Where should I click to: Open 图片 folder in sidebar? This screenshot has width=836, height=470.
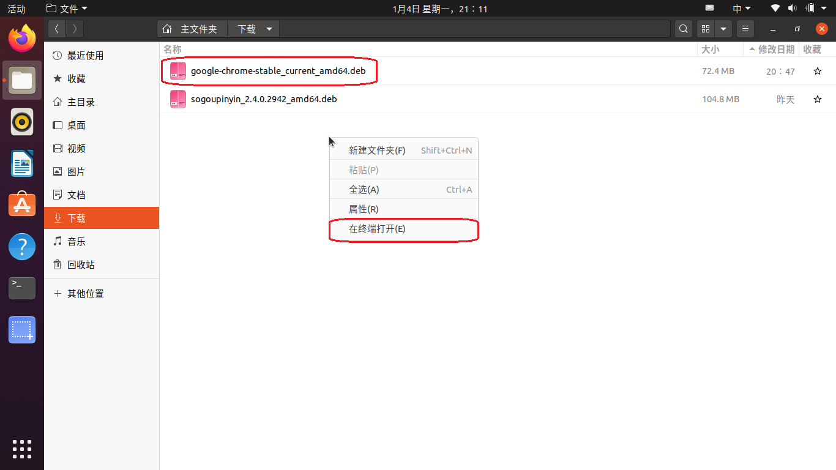pos(102,171)
